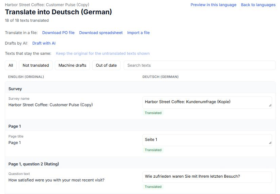Click original text 'Harbor Street Coffee: Customer Pulse (Copy)' in table
280x194 pixels.
50,105
